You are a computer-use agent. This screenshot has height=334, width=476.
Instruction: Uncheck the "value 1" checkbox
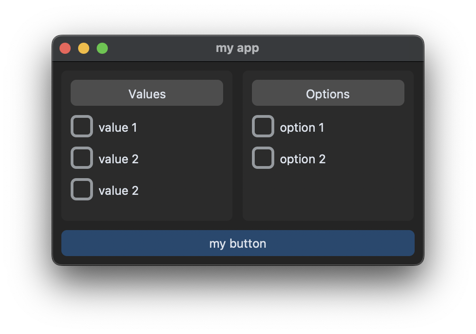[x=82, y=126]
